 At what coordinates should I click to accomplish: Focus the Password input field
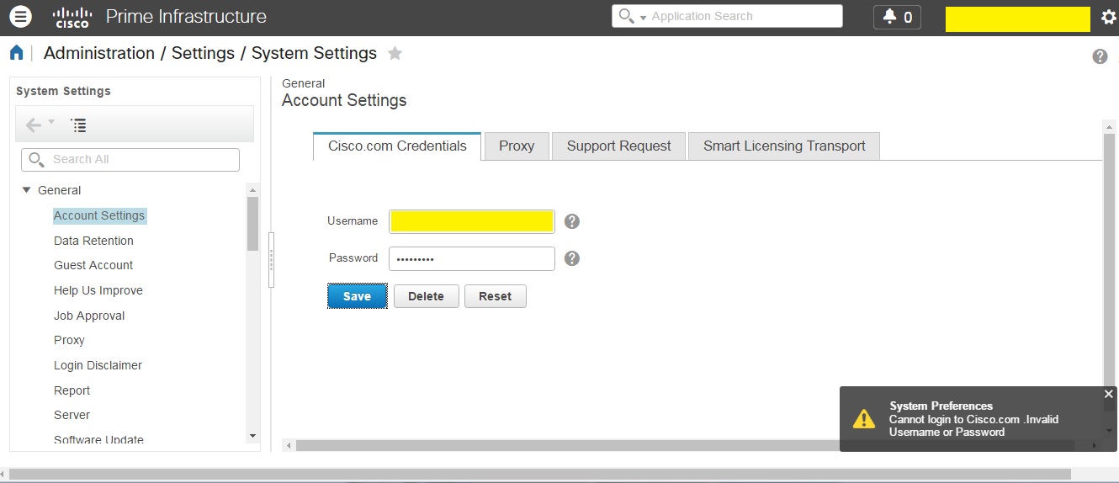pos(472,258)
